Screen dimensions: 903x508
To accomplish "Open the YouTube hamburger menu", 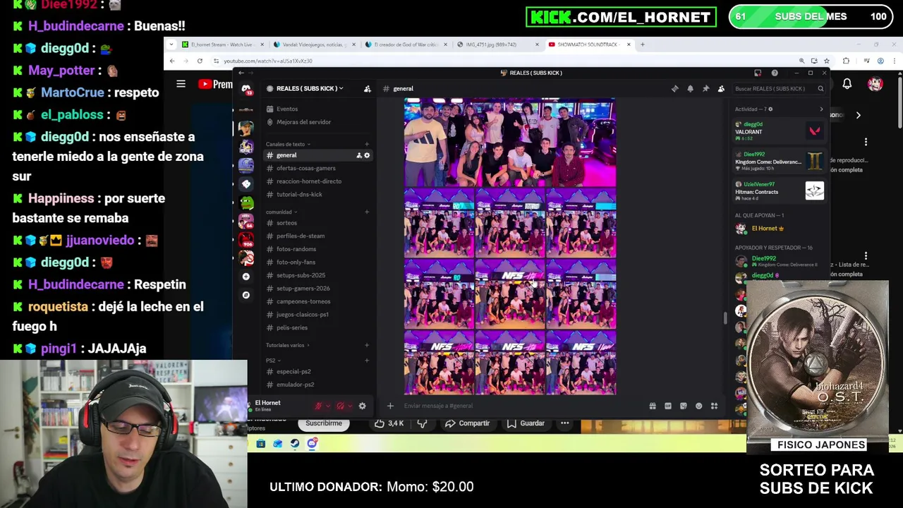I will [x=181, y=84].
